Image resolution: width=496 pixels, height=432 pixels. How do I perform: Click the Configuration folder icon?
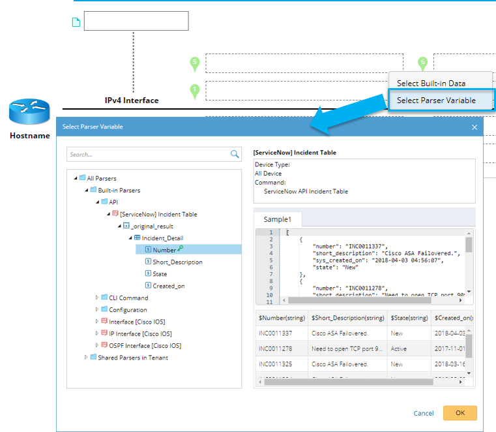(104, 309)
